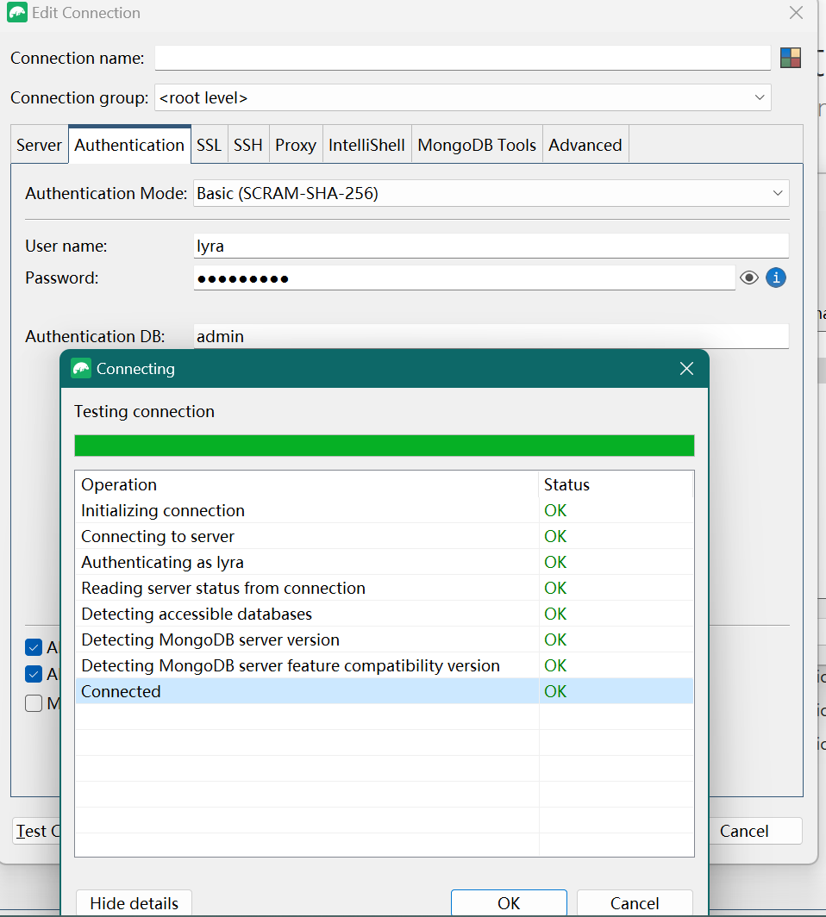Click the User name field containing lyra
The width and height of the screenshot is (826, 917).
[491, 246]
